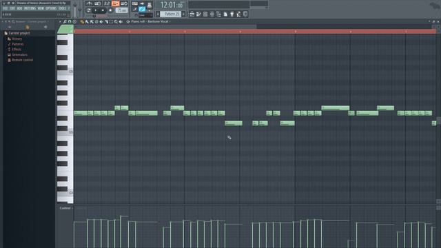
Task: Switch pattern/song mode button
Action: [89, 10]
